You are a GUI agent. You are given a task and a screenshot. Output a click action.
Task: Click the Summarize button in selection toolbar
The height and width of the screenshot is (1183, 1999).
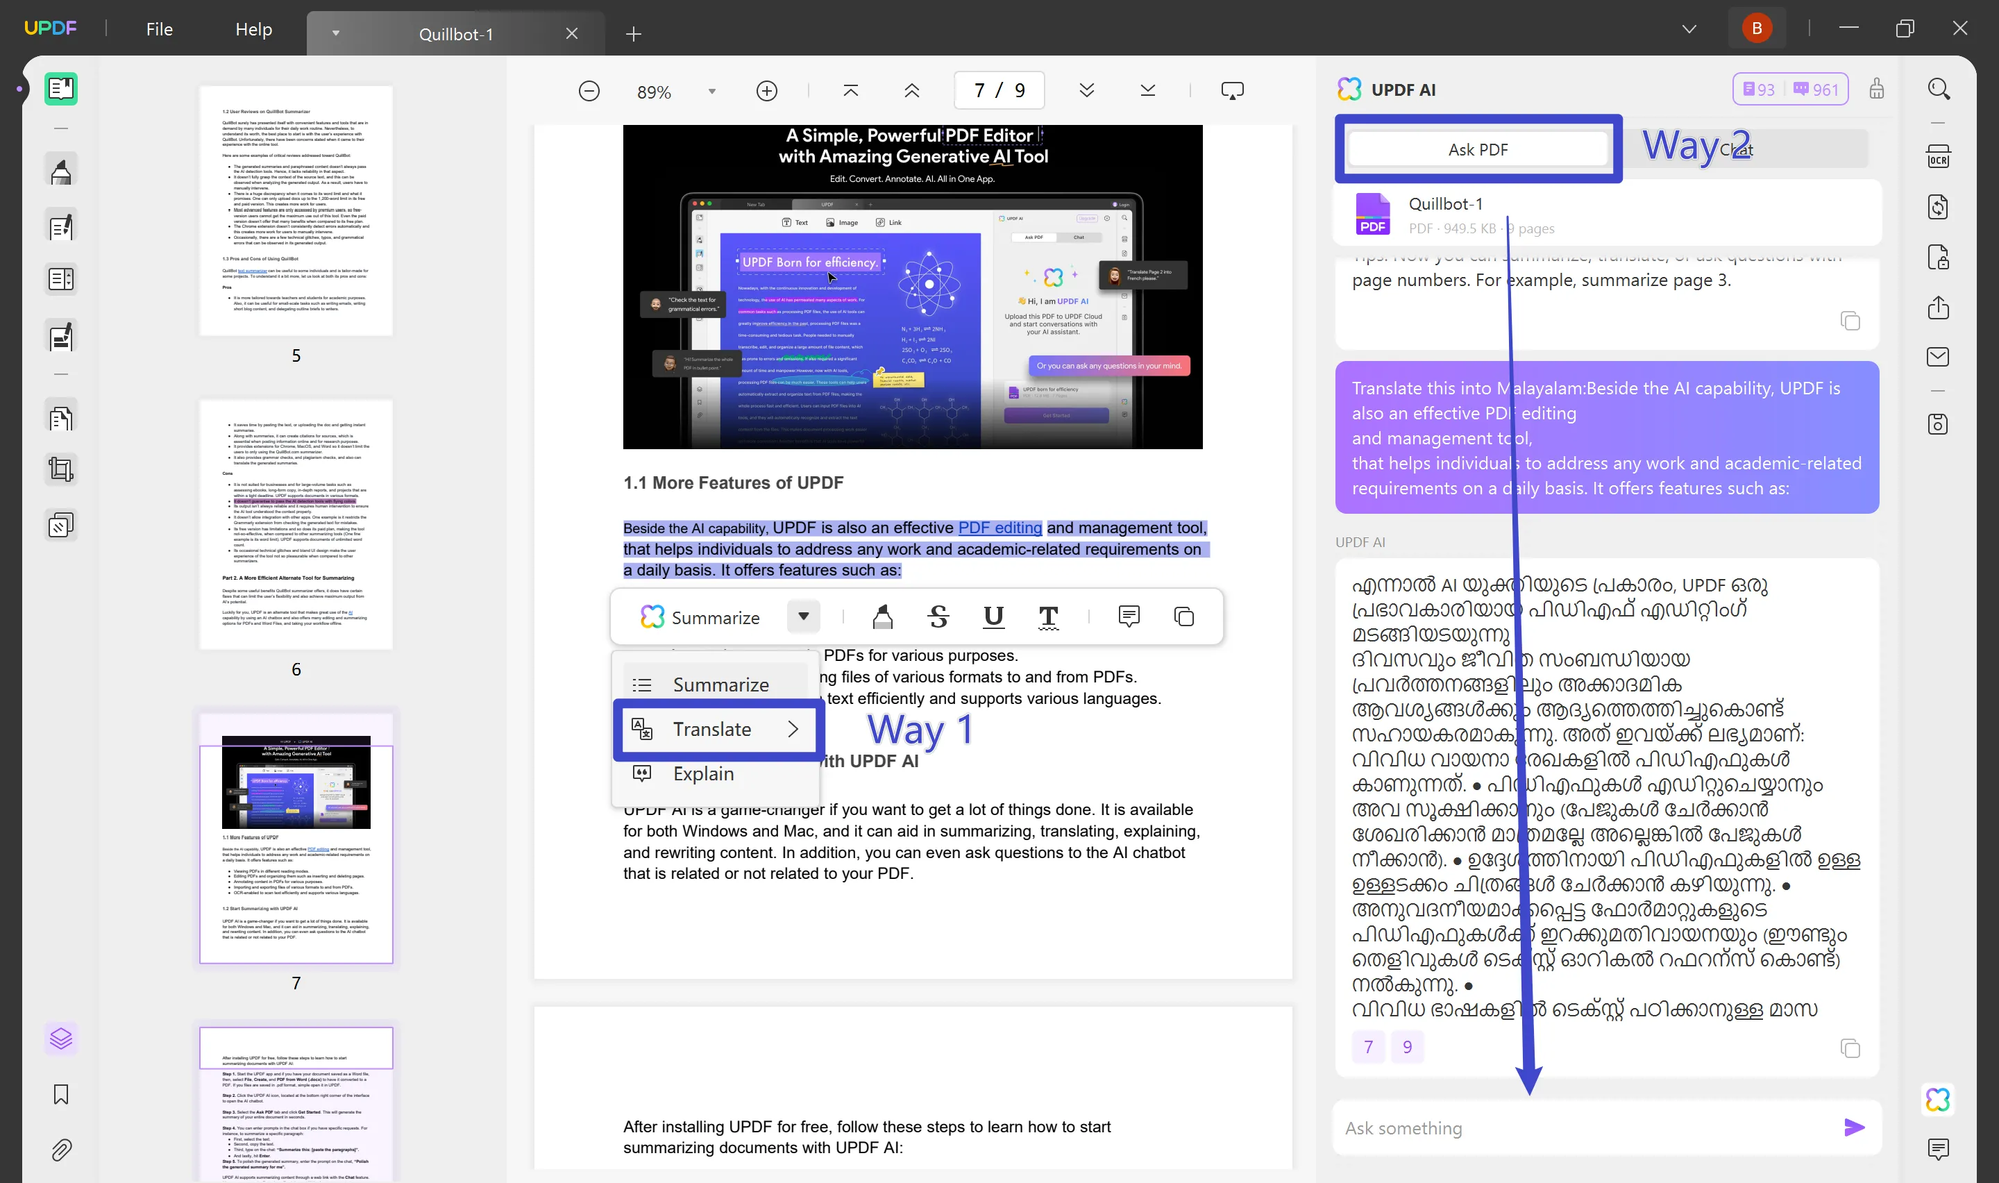click(700, 617)
